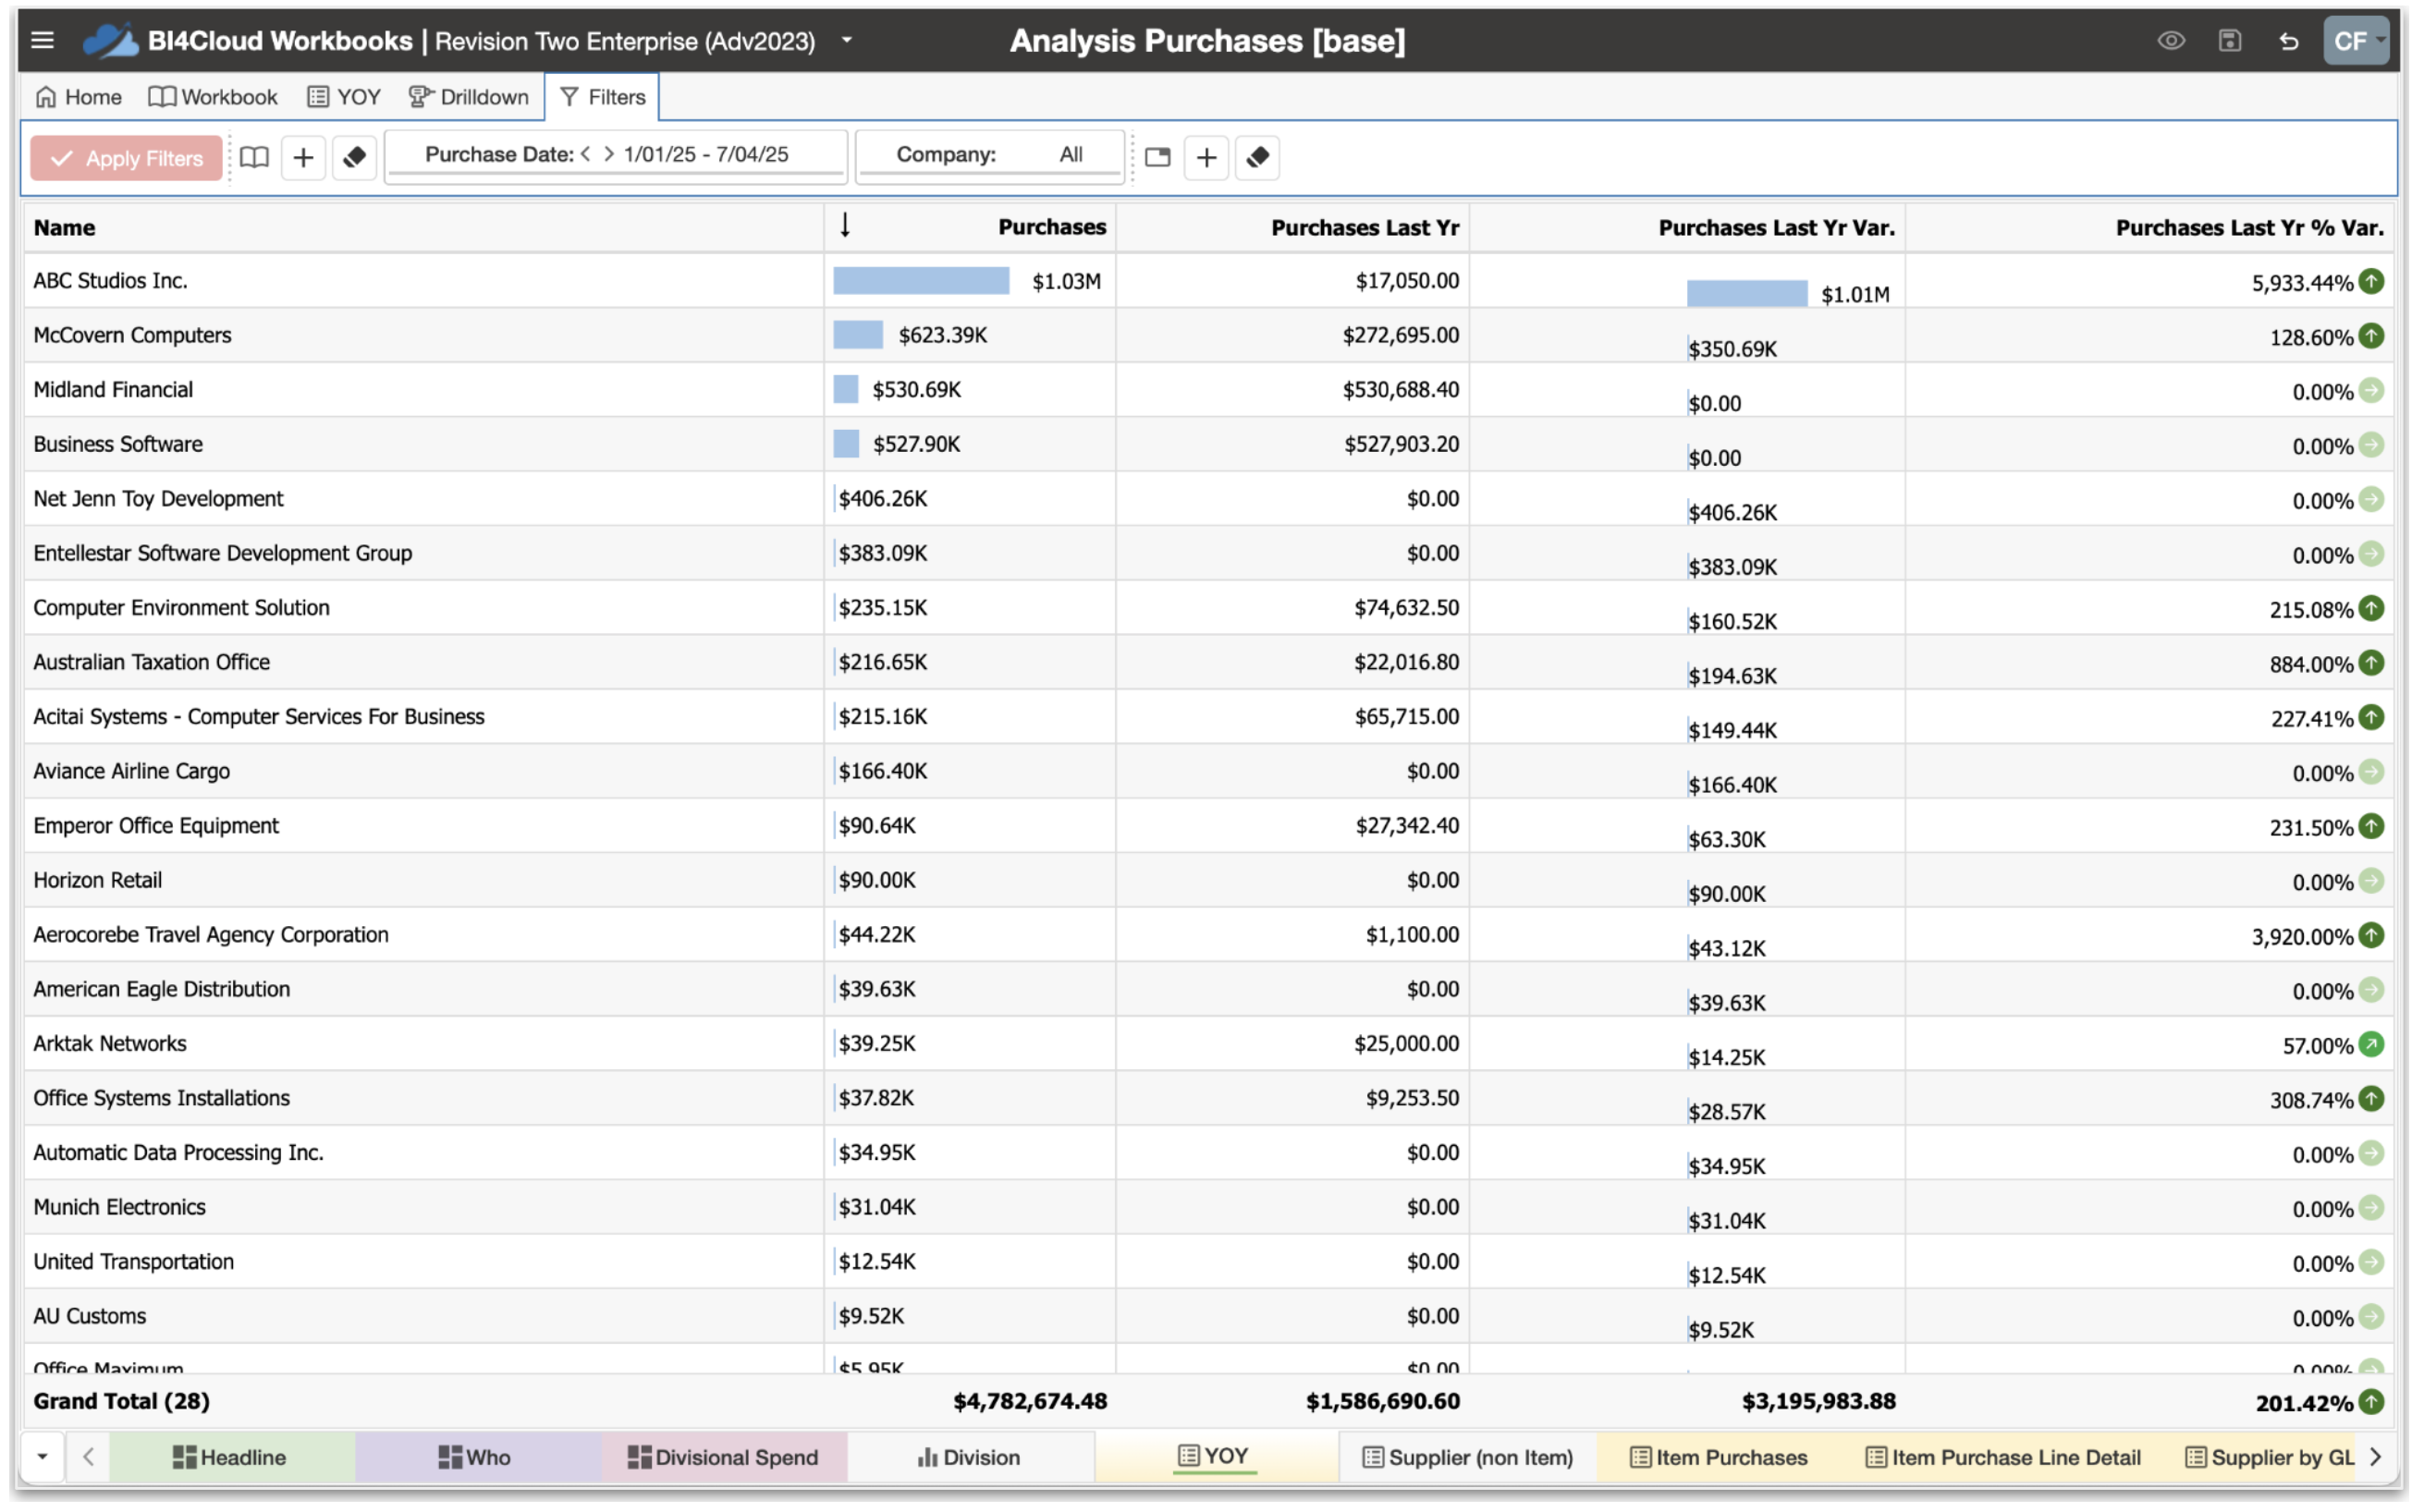Image resolution: width=2424 pixels, height=1512 pixels.
Task: Open the Supplier by GL sheet tab
Action: (x=2269, y=1458)
